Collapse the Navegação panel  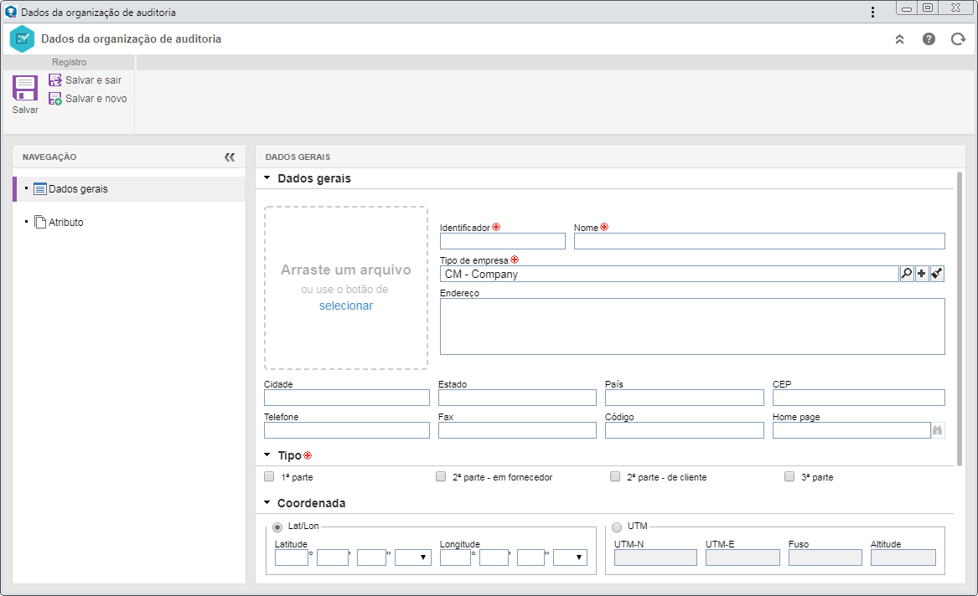(230, 157)
